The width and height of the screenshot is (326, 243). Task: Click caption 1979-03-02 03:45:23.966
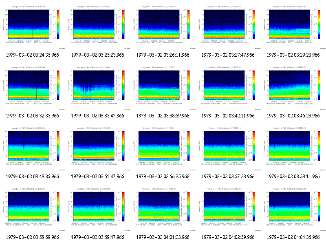[293, 116]
